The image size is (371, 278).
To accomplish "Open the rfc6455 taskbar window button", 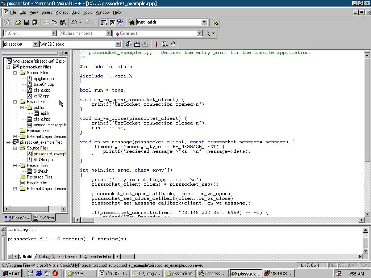I will pos(114,274).
